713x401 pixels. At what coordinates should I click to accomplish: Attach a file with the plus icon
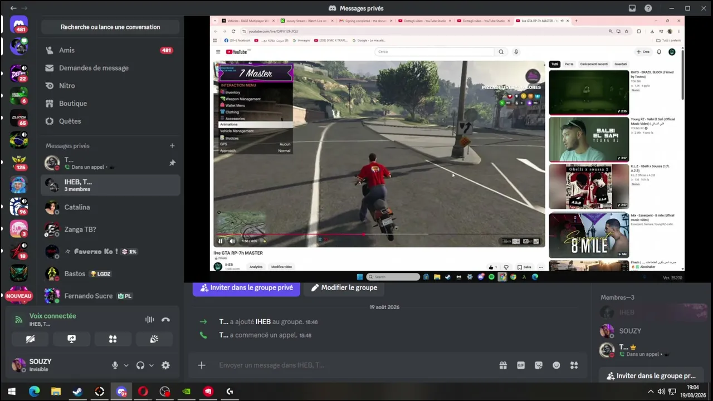tap(202, 365)
